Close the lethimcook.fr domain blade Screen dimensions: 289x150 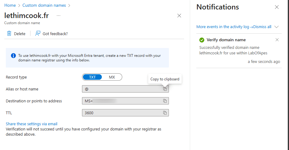pyautogui.click(x=179, y=16)
